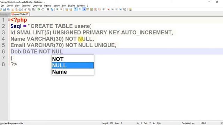
Task: Open the Settings menu
Action: (x=48, y=6)
